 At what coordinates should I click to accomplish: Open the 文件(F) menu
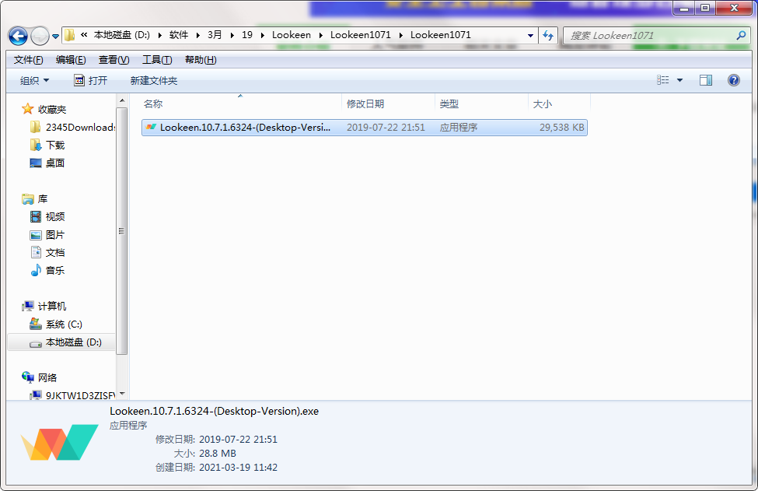pos(29,60)
